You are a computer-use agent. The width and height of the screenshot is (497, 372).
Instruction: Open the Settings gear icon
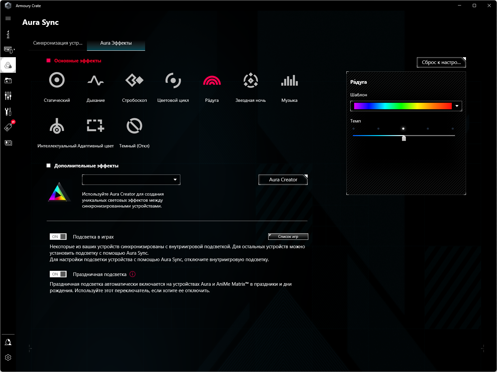click(8, 357)
